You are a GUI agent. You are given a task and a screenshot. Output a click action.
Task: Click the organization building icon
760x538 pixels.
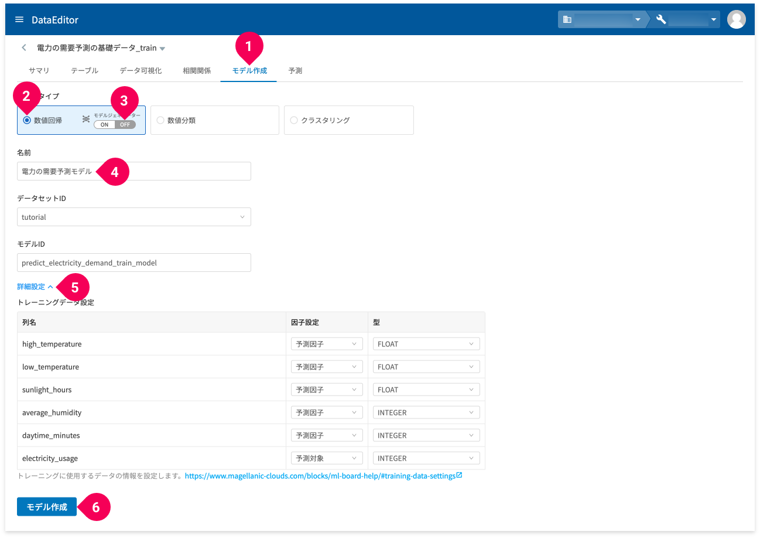567,19
